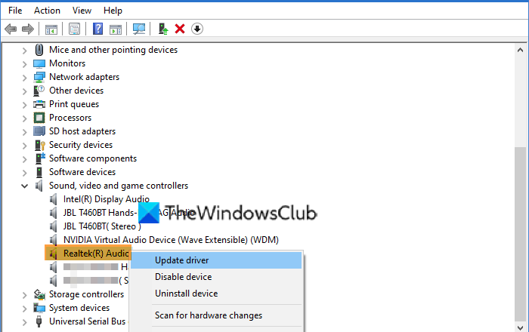
Task: Expand Mice and other pointing devices
Action: 24,51
